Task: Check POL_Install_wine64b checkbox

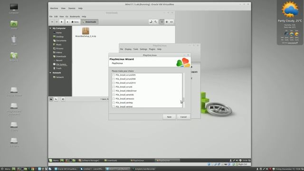Action: point(114,95)
